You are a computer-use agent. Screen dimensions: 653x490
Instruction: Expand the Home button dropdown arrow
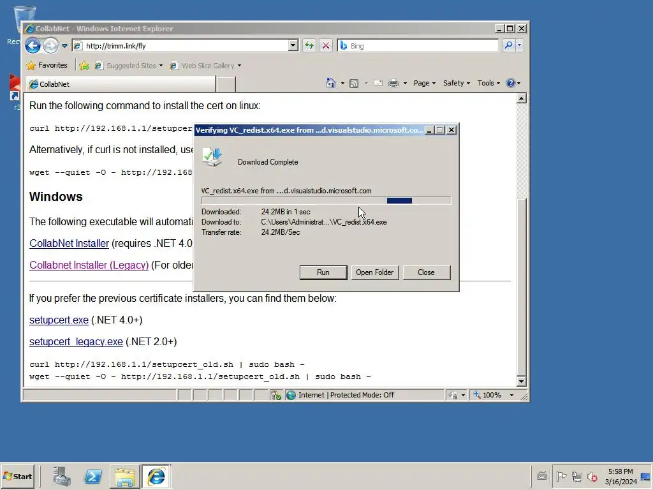(x=342, y=84)
